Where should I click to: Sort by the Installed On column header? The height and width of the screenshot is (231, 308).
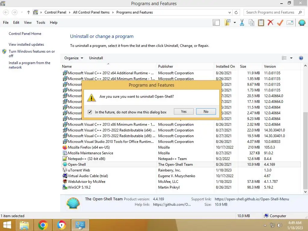pyautogui.click(x=226, y=66)
